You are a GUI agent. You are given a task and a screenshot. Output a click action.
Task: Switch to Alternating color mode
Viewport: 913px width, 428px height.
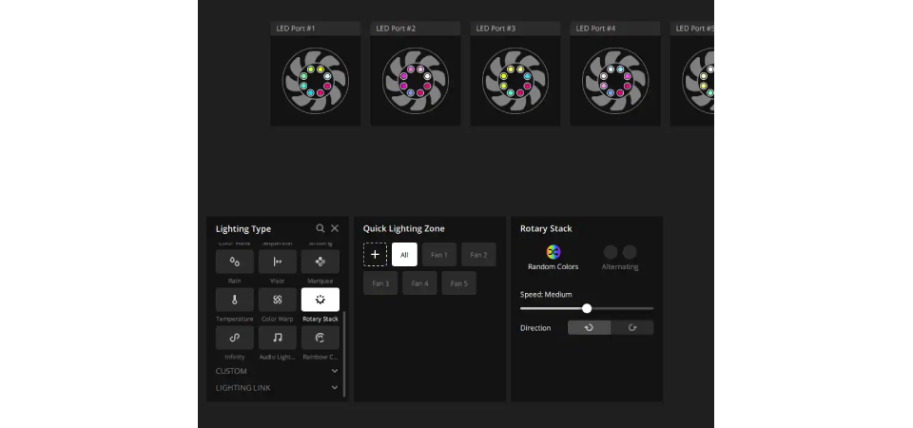(x=620, y=252)
